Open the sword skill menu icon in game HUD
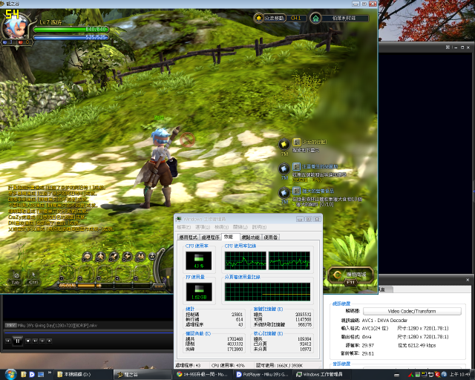Screen dimensions: 475x380 click(x=114, y=257)
